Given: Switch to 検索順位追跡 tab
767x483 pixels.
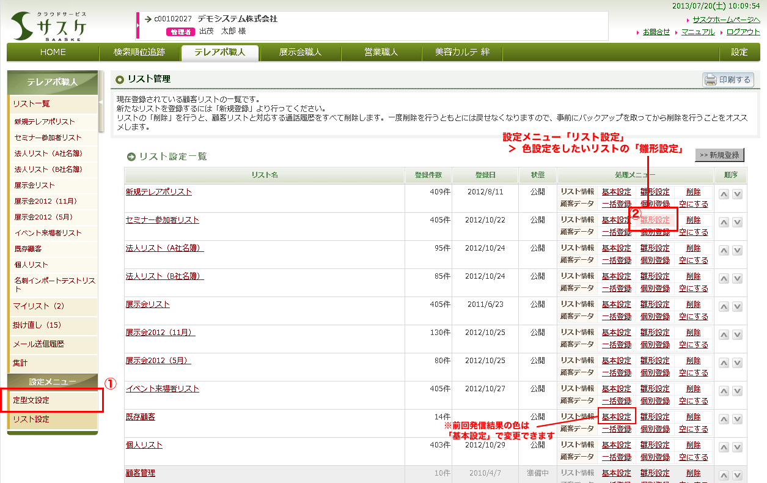Looking at the screenshot, I should (x=139, y=53).
